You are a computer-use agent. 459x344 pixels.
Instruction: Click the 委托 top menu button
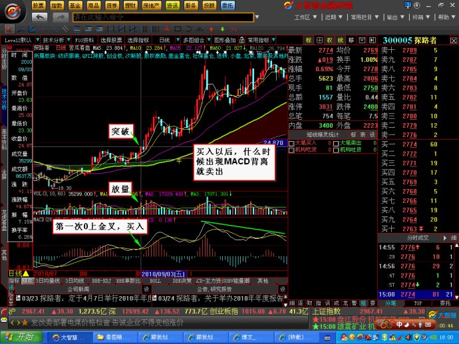228,5
